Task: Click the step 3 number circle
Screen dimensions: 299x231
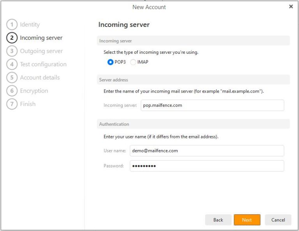Action: (x=12, y=51)
